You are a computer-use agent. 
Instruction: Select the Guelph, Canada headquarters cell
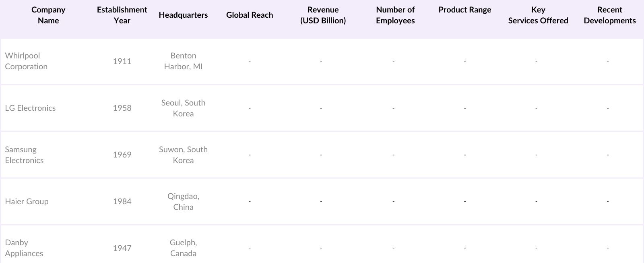point(183,248)
